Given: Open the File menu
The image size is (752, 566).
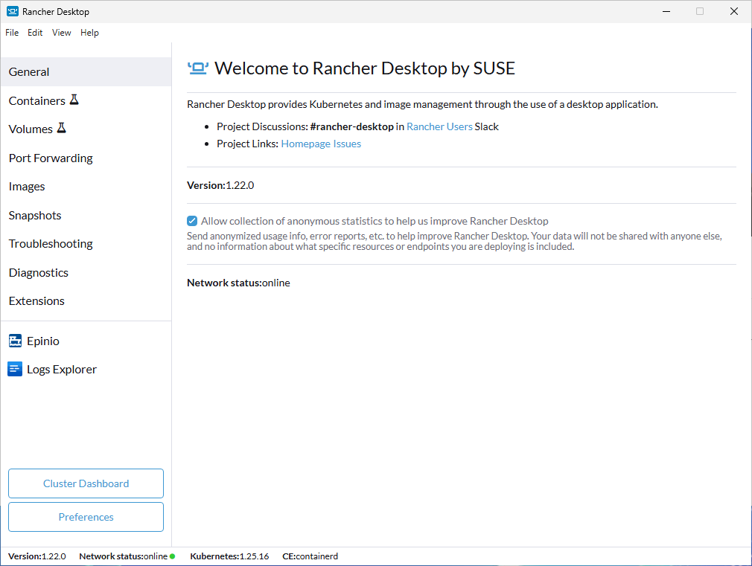Looking at the screenshot, I should [12, 33].
